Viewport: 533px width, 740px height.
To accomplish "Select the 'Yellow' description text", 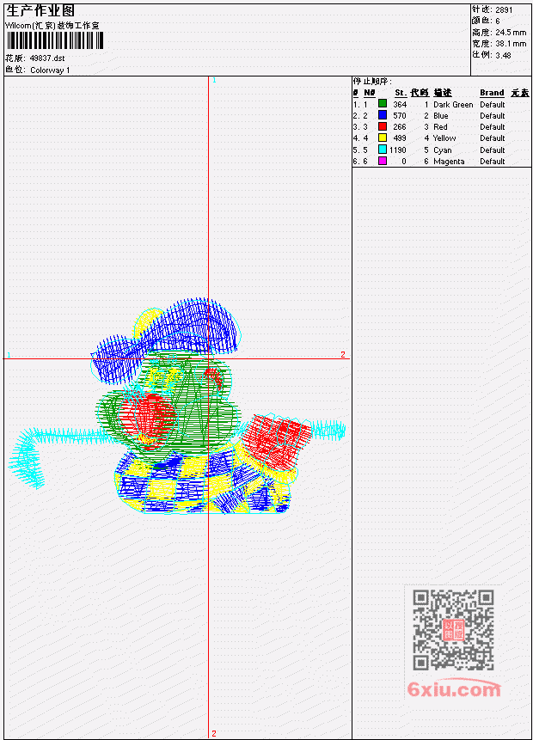I will (x=444, y=138).
